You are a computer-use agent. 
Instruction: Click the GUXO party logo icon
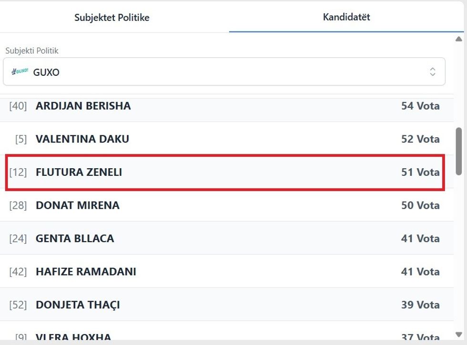[x=20, y=71]
